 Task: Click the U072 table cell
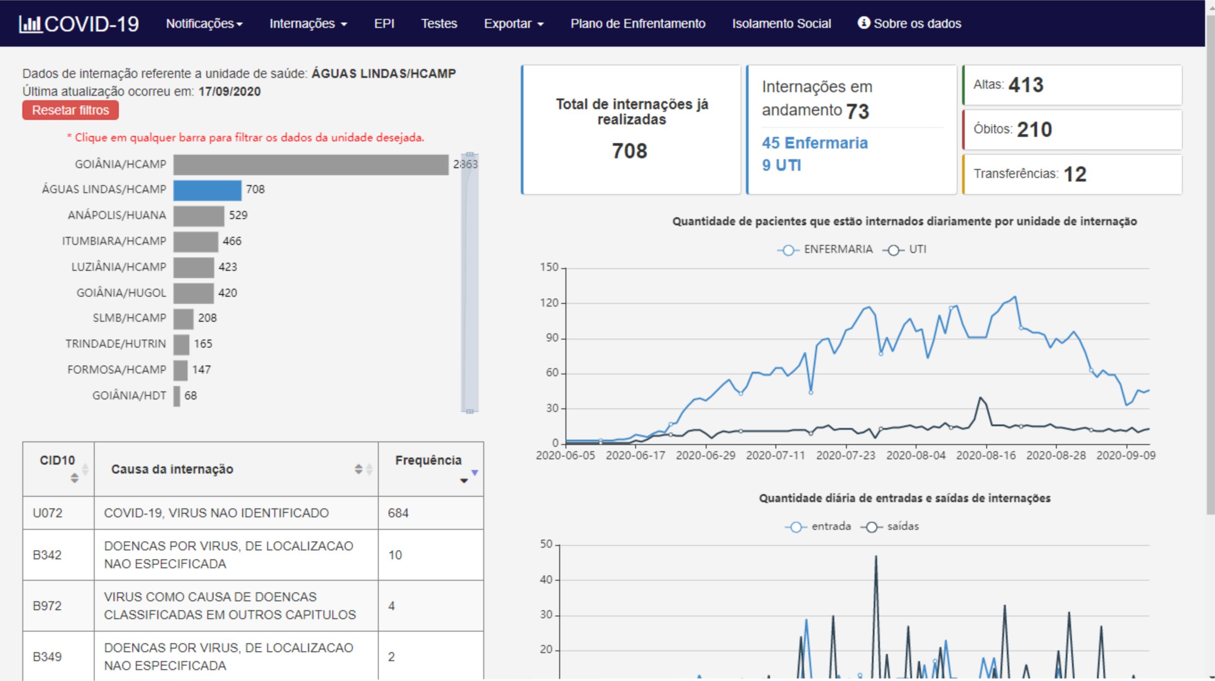58,513
